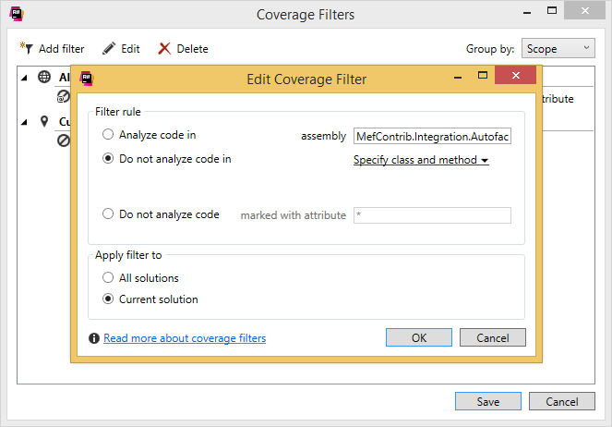Select the 'Analyze code in' radio button

coord(109,135)
